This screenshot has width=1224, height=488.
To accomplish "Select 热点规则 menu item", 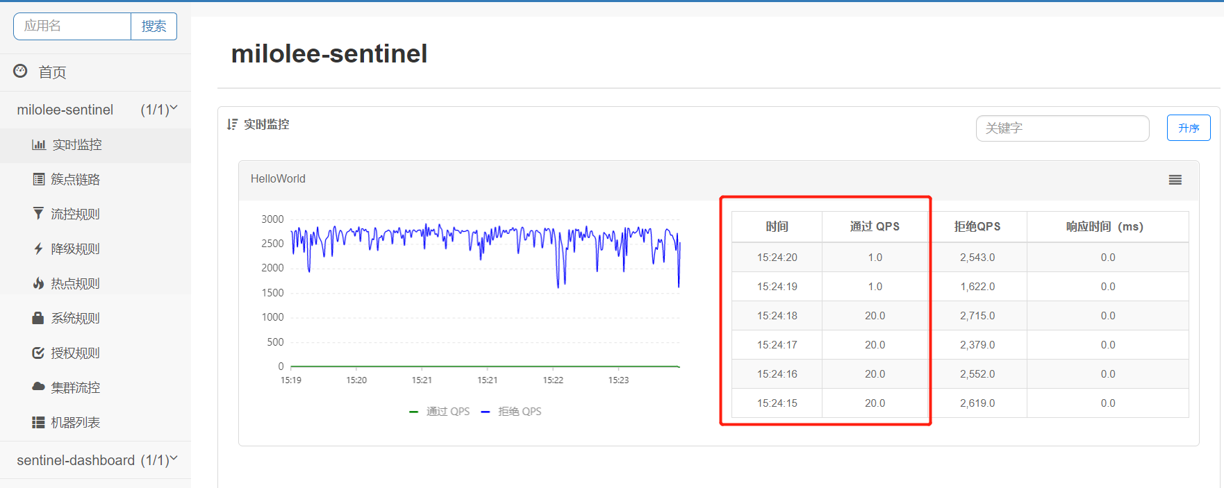I will pyautogui.click(x=95, y=284).
